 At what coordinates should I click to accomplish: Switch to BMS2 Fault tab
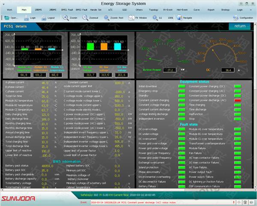tap(81, 10)
